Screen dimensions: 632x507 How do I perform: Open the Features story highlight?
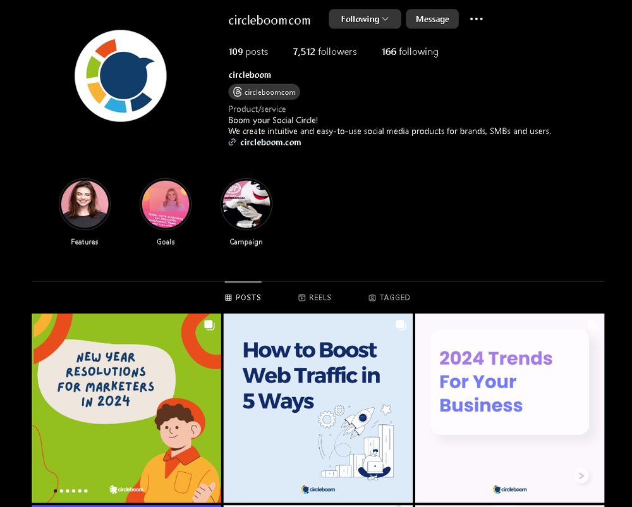point(85,204)
